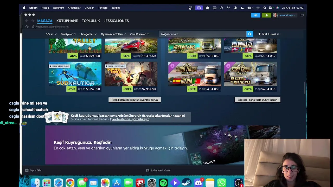This screenshot has height=187, width=333.
Task: Open the Steam menu in the menu bar
Action: [33, 8]
